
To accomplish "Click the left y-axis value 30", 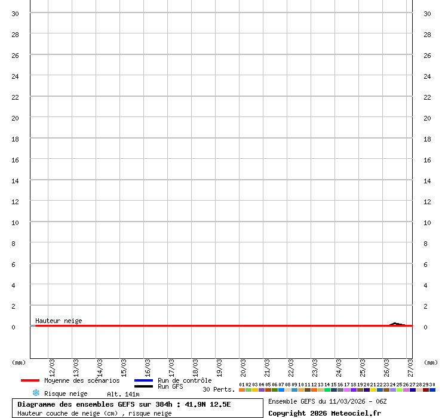I will click(x=16, y=14).
